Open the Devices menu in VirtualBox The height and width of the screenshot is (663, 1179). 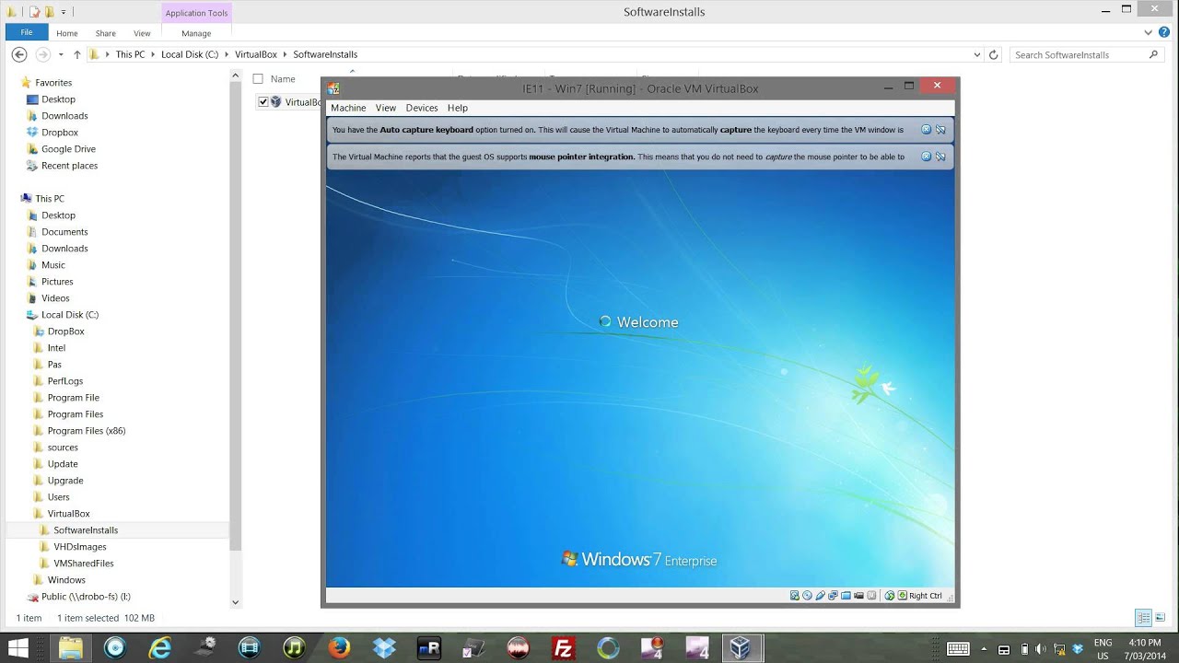(x=422, y=108)
